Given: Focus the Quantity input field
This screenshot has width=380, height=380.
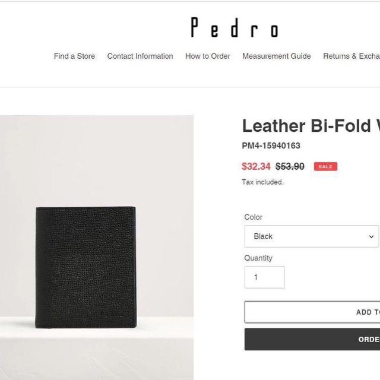Looking at the screenshot, I should click(x=264, y=277).
